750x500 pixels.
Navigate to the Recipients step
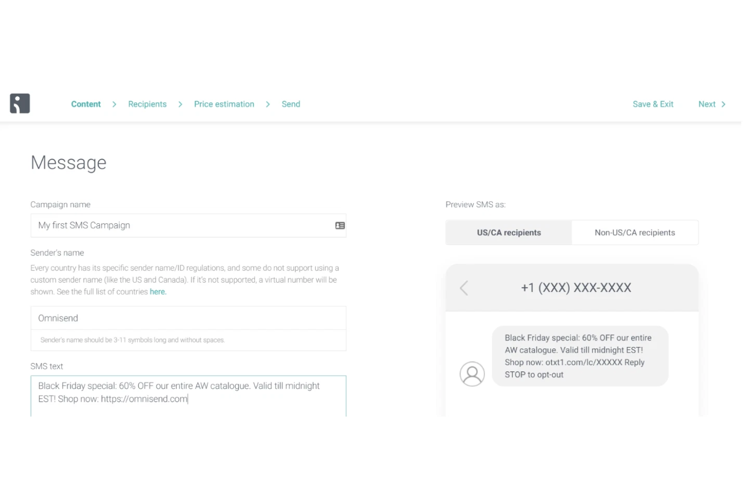pos(147,104)
